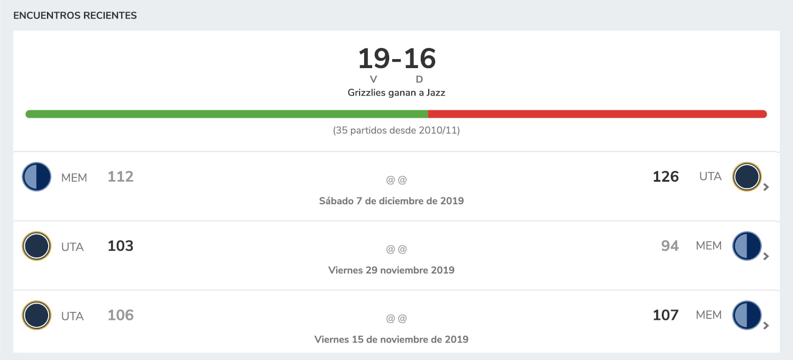The height and width of the screenshot is (360, 793).
Task: Click the 19-16 head-to-head record
Action: [x=396, y=59]
